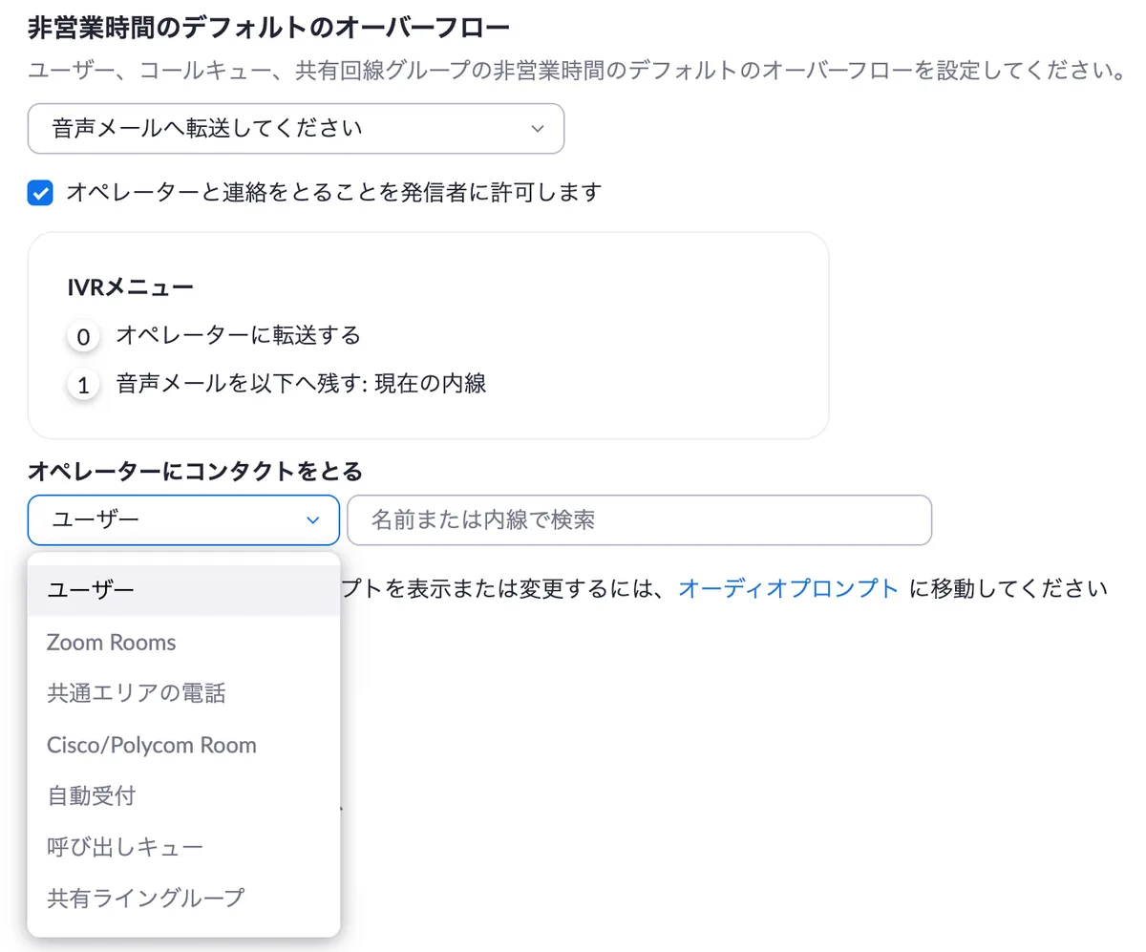Select ユーザー from the dropdown list

(92, 590)
